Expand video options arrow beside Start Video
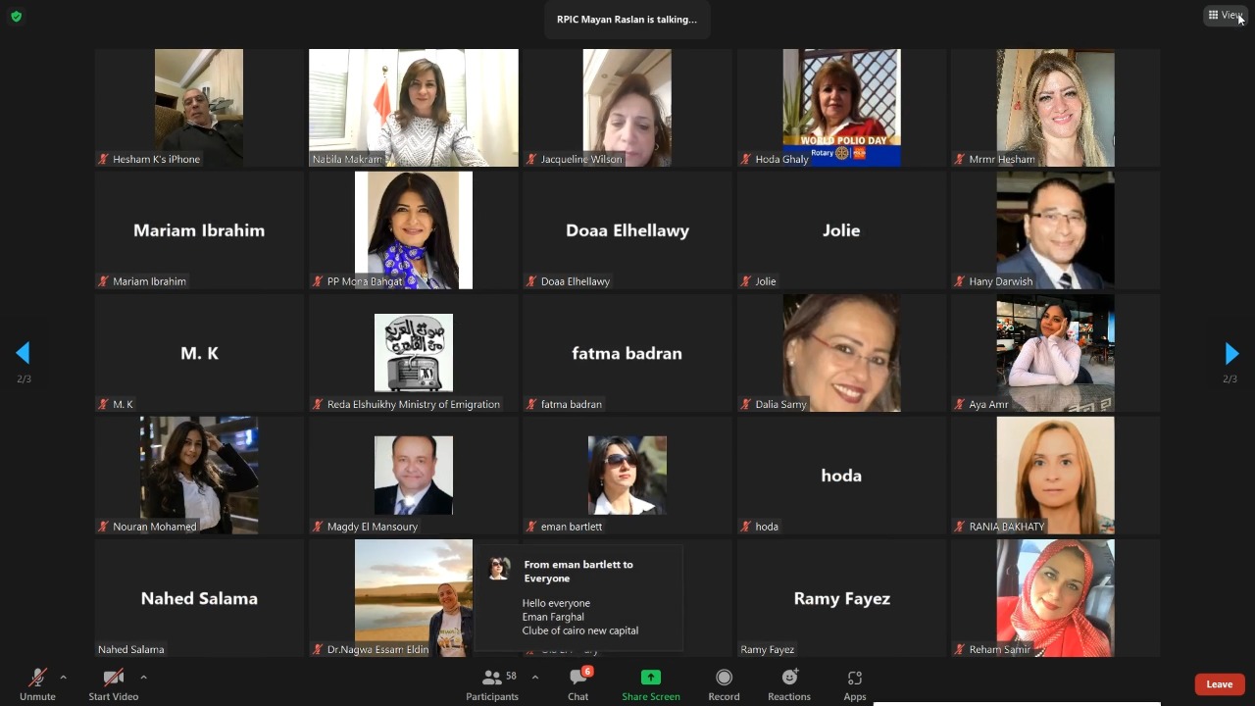 [143, 677]
